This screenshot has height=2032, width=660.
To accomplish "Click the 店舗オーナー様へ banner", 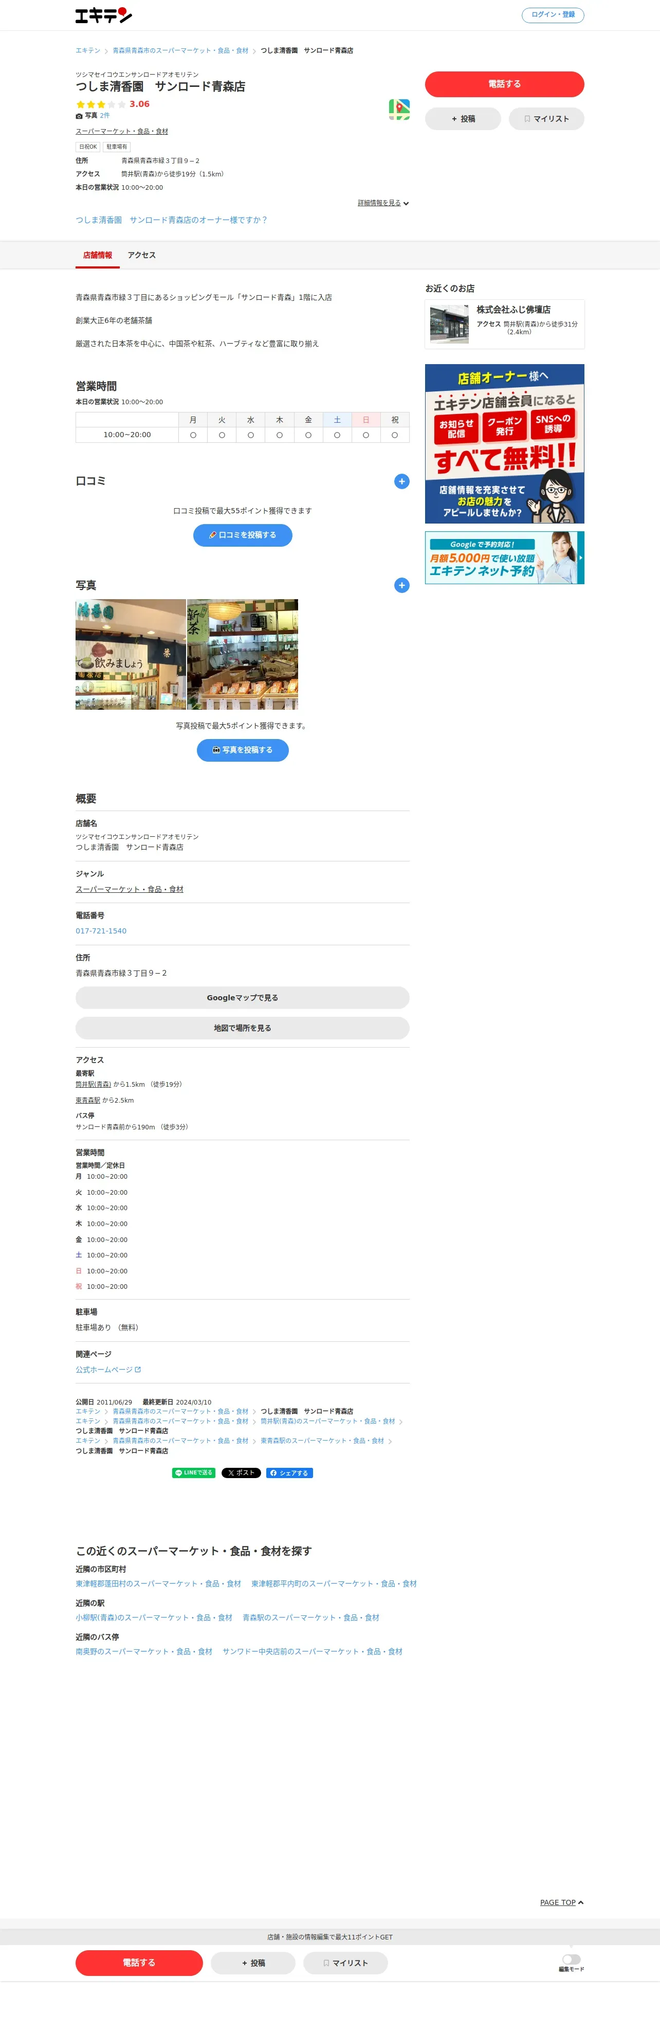I will point(505,443).
